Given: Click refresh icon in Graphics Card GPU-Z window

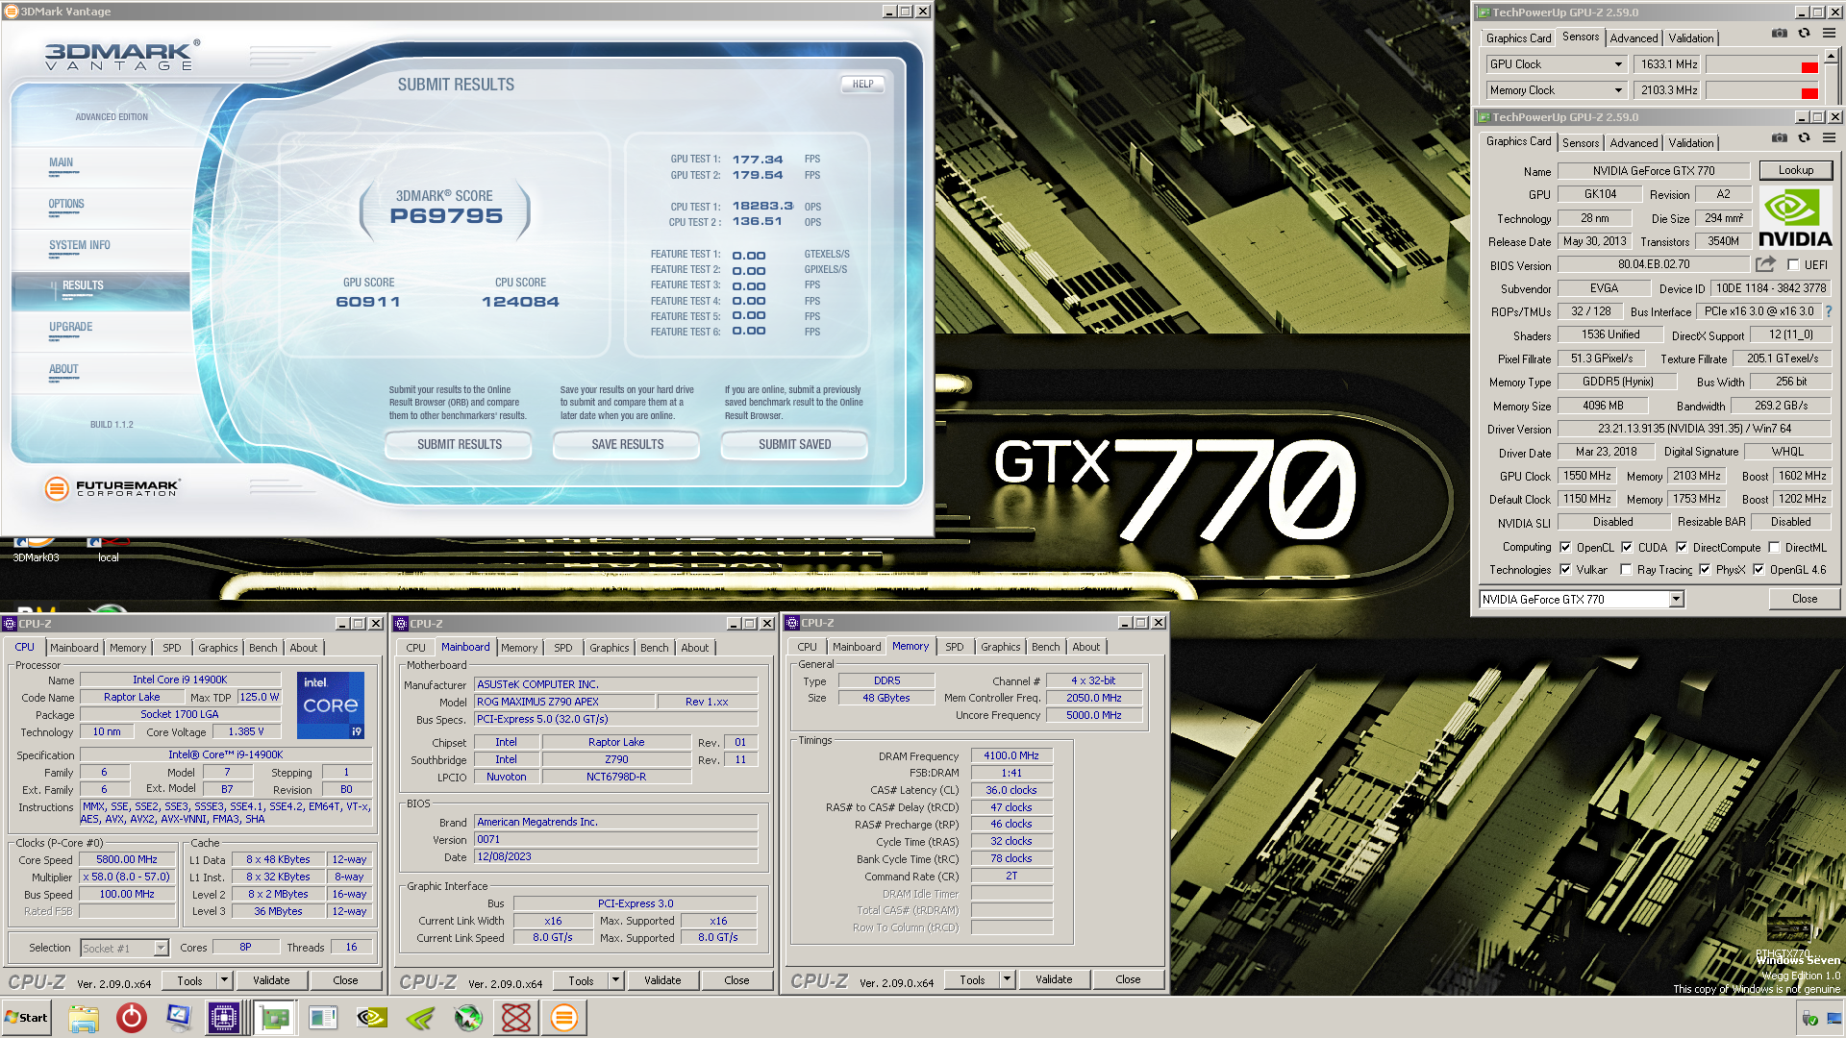Looking at the screenshot, I should click(x=1805, y=138).
